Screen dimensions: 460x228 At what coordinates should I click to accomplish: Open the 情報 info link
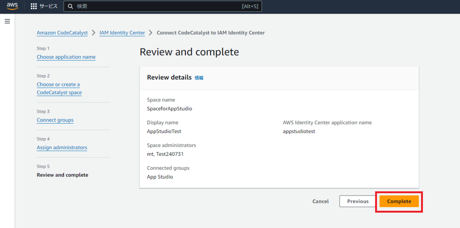pyautogui.click(x=199, y=78)
